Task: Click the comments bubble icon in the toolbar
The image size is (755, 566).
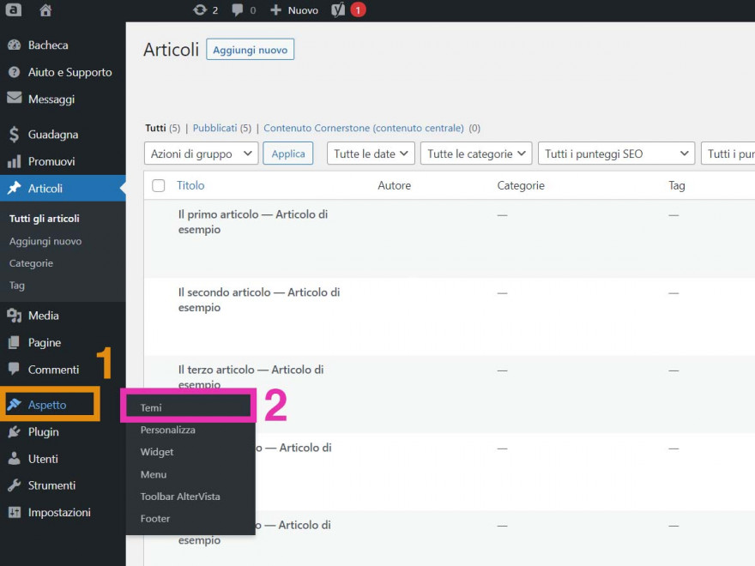Action: (238, 10)
